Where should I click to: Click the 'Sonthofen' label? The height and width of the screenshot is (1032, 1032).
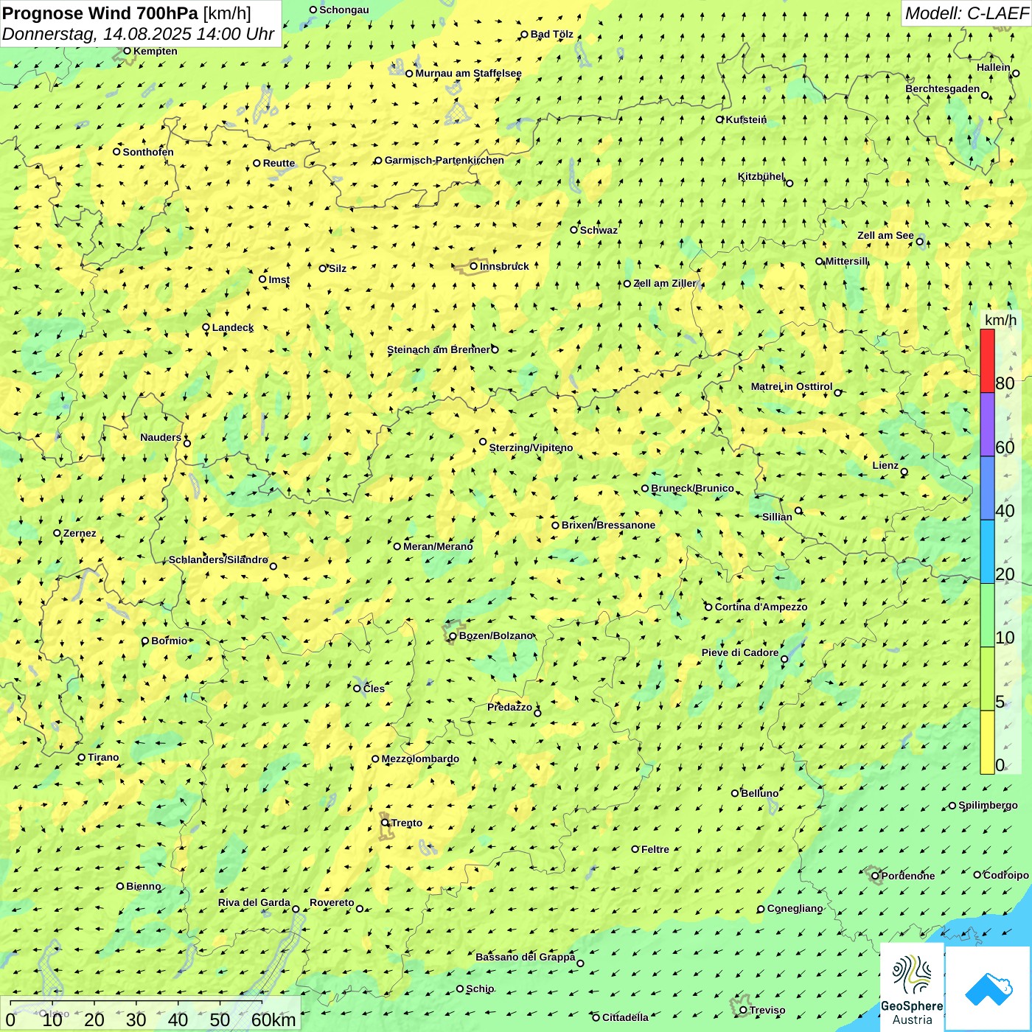point(148,152)
